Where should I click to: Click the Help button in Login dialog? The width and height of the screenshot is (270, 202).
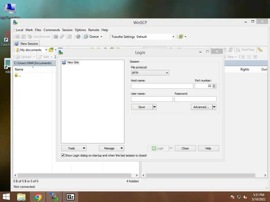click(208, 148)
